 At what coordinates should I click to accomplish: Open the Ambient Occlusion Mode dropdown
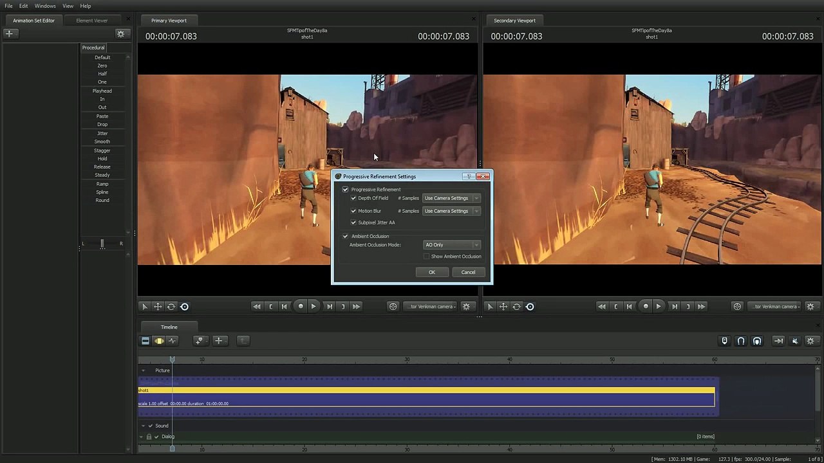pyautogui.click(x=451, y=245)
